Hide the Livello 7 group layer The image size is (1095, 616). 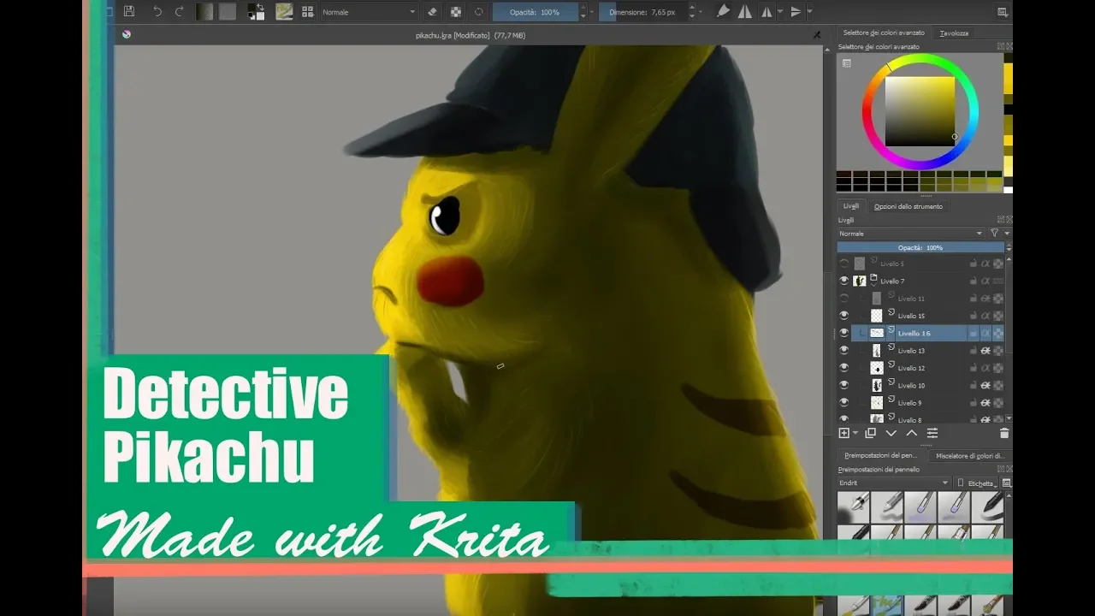(844, 281)
